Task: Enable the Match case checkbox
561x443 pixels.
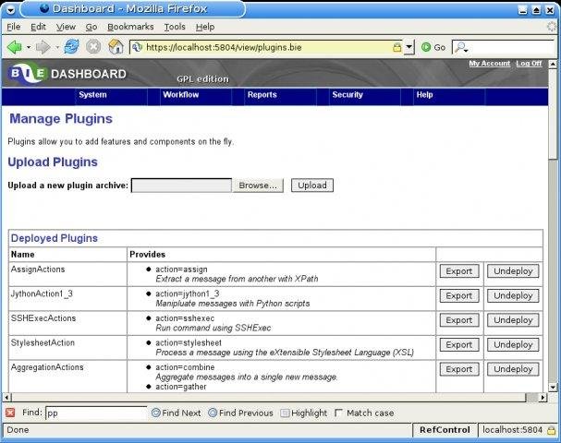Action: 339,413
